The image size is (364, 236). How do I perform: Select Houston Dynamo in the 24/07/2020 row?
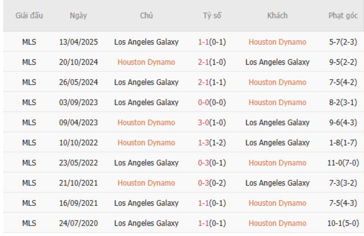(x=277, y=223)
